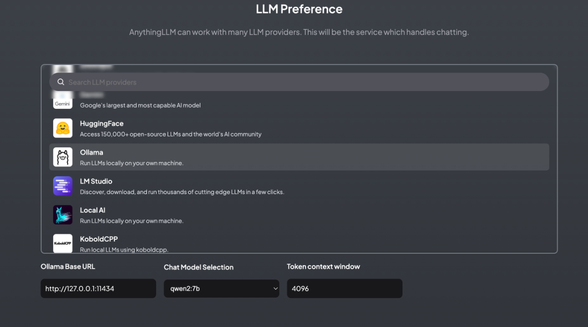Click the Ollama Base URL input field
Image resolution: width=588 pixels, height=327 pixels.
[x=98, y=289]
